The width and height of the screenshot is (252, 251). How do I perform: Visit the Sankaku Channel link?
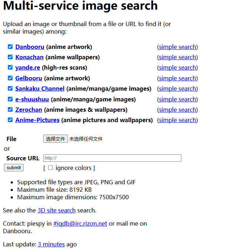pyautogui.click(x=40, y=89)
